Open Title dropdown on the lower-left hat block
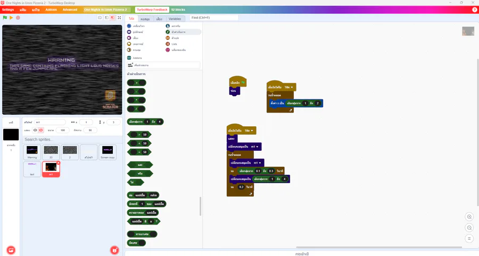 pyautogui.click(x=249, y=131)
